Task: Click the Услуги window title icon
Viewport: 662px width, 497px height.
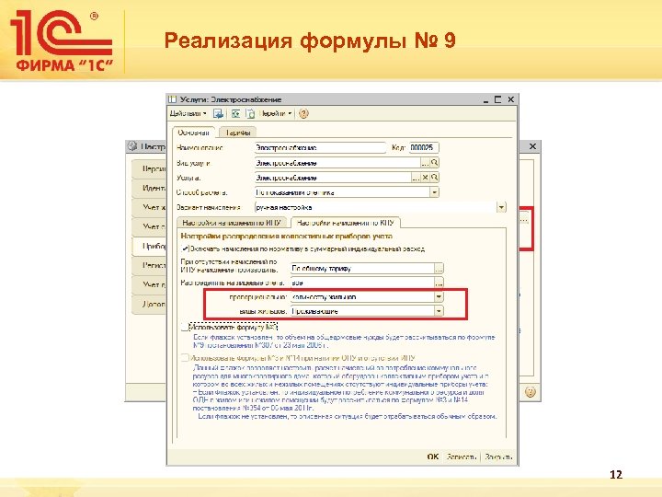Action: (172, 99)
